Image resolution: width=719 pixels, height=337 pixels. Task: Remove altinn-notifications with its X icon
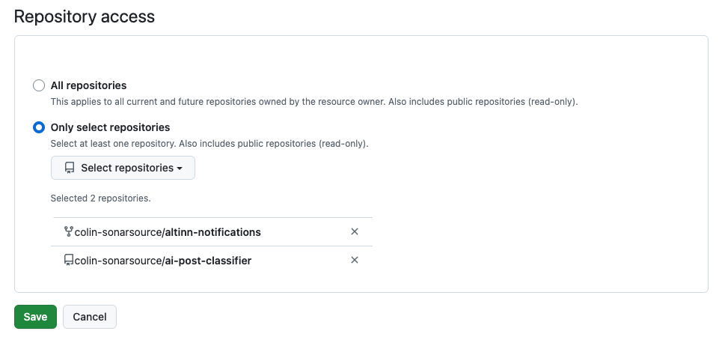point(355,232)
